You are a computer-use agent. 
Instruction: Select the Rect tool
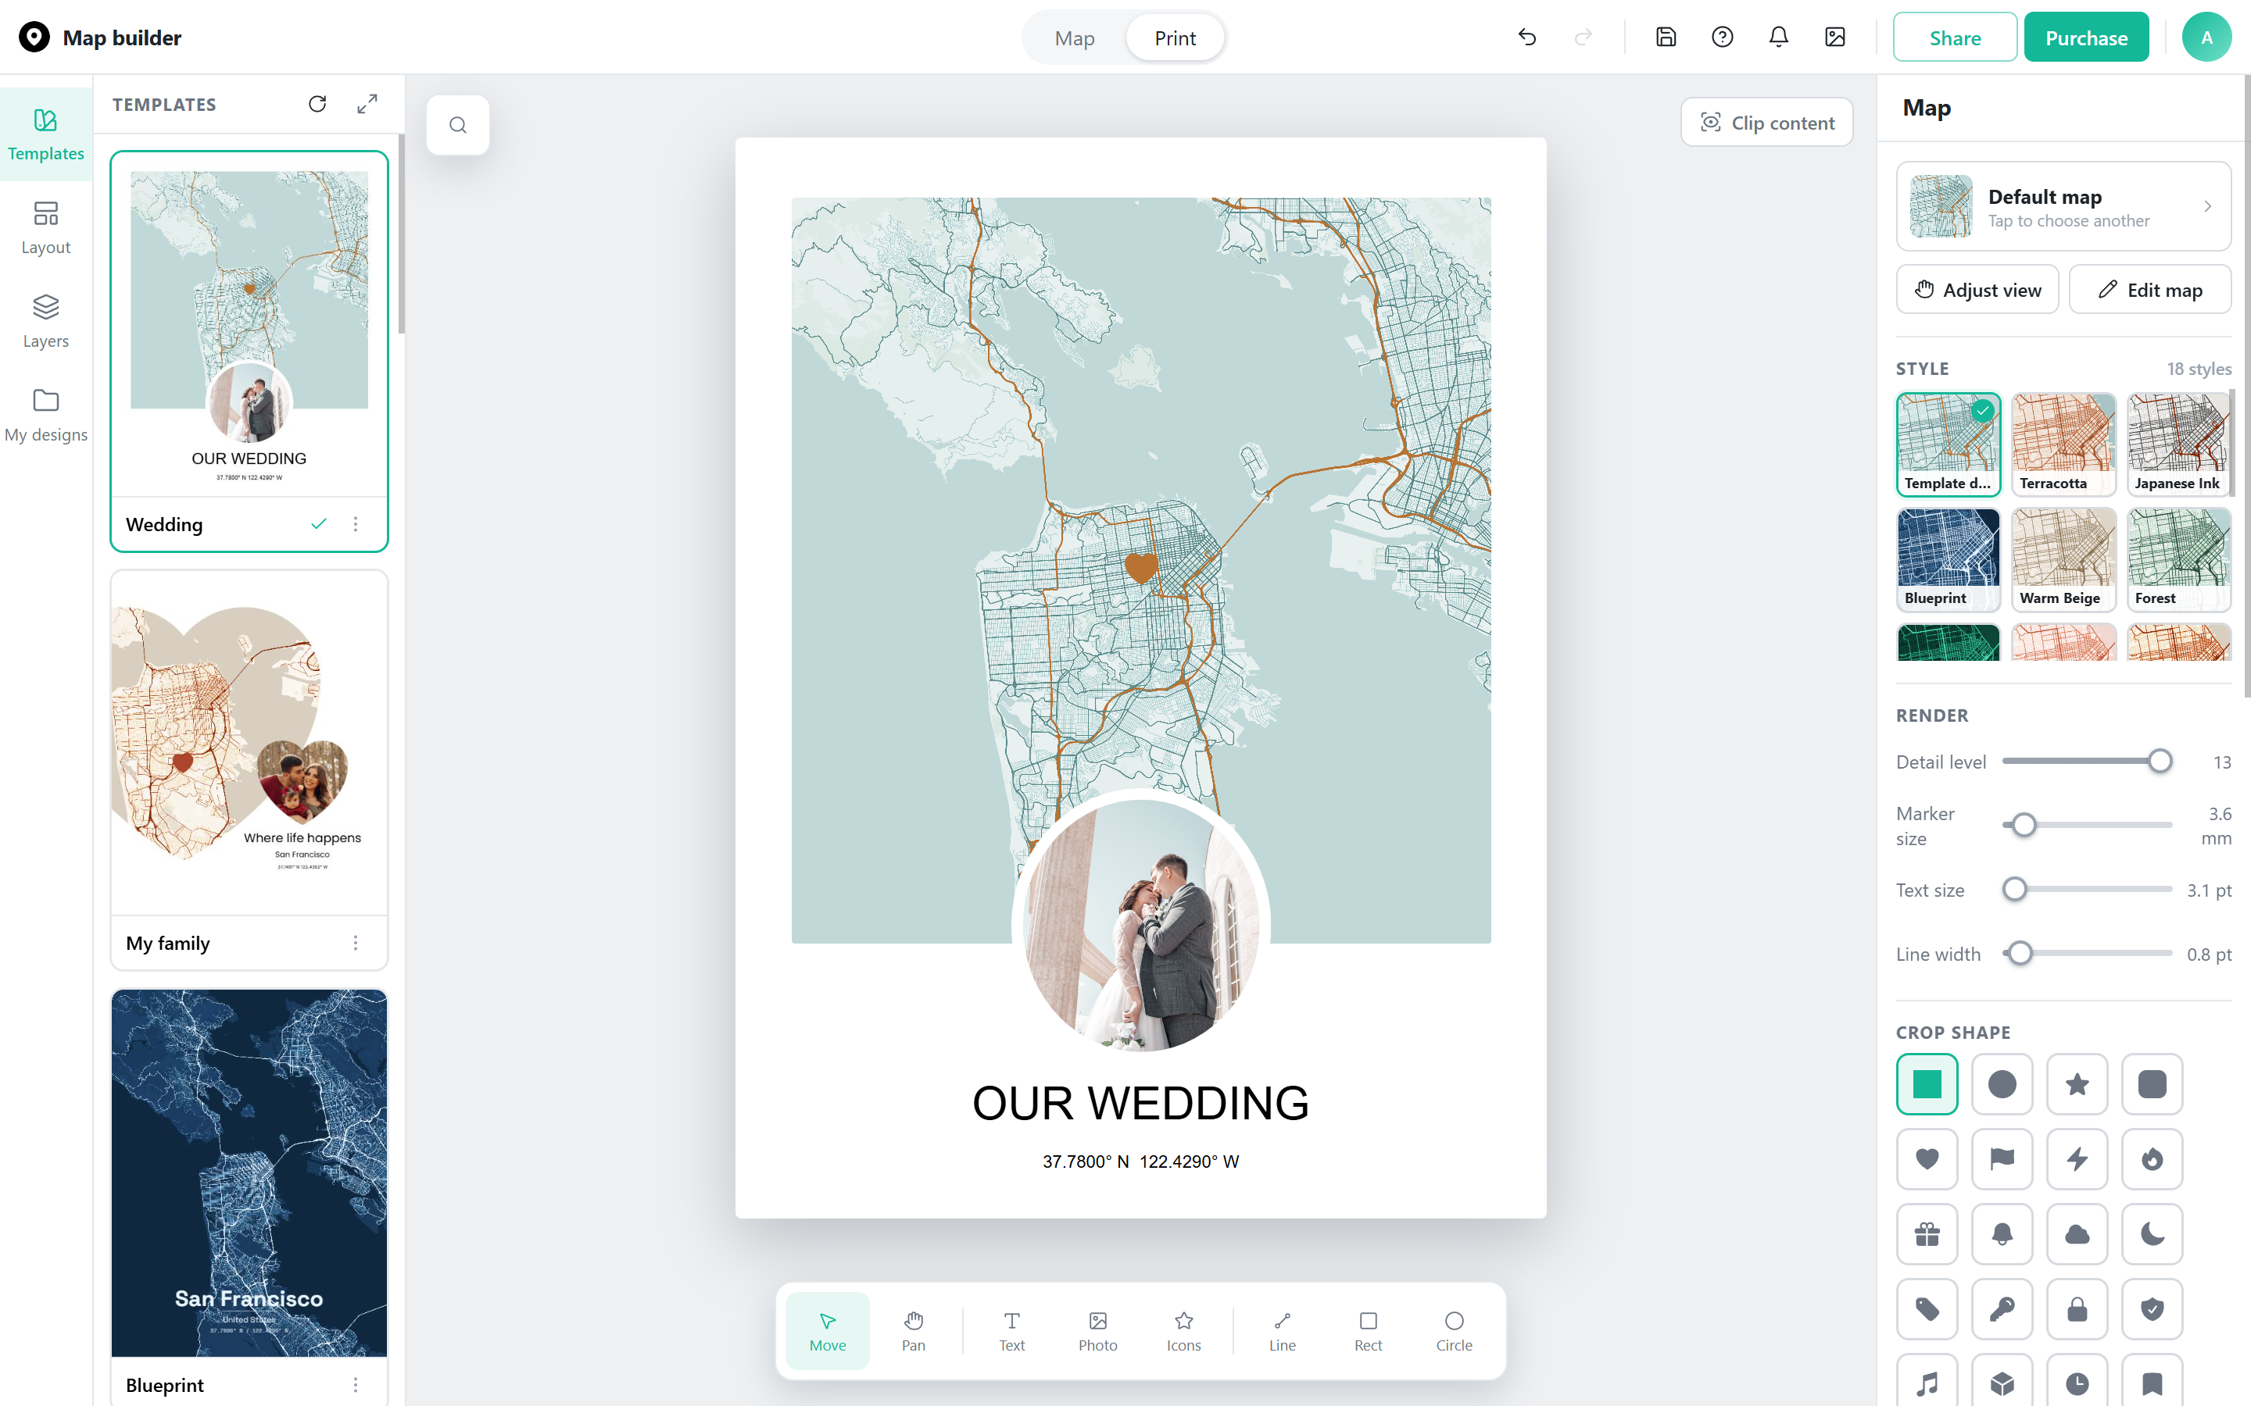(x=1369, y=1331)
